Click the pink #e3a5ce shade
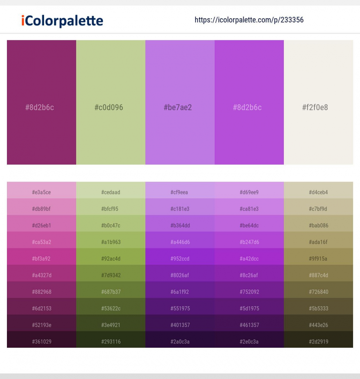Image resolution: width=360 pixels, height=379 pixels. tap(41, 192)
